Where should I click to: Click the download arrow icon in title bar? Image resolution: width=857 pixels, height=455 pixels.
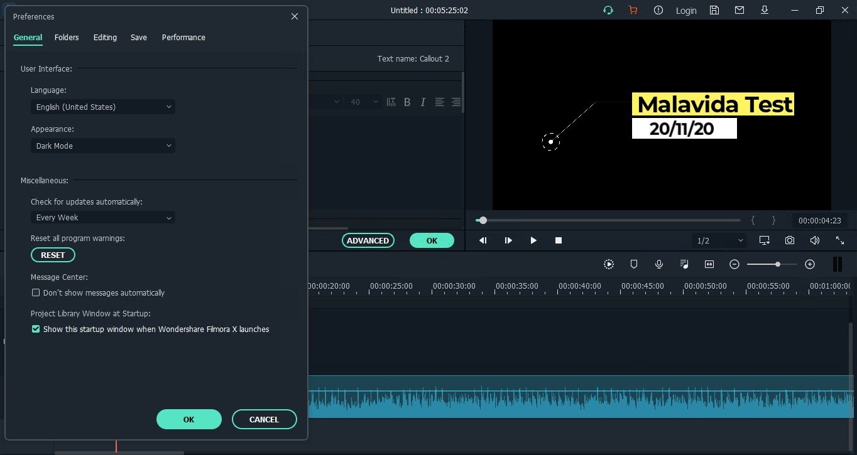tap(765, 10)
